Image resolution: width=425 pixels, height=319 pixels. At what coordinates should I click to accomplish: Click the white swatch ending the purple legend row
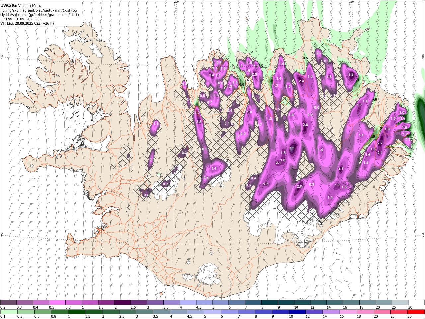click(416, 303)
